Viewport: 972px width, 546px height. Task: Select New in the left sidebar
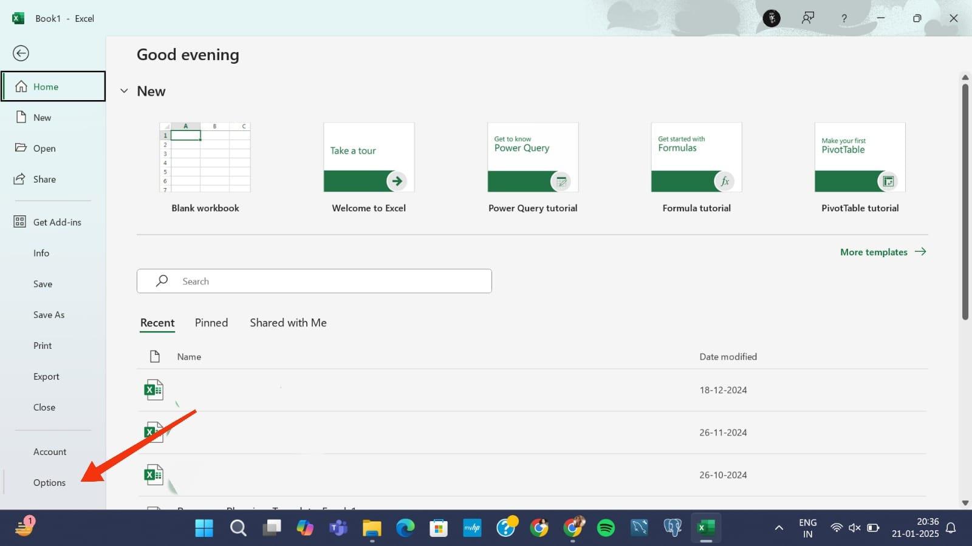[53, 117]
